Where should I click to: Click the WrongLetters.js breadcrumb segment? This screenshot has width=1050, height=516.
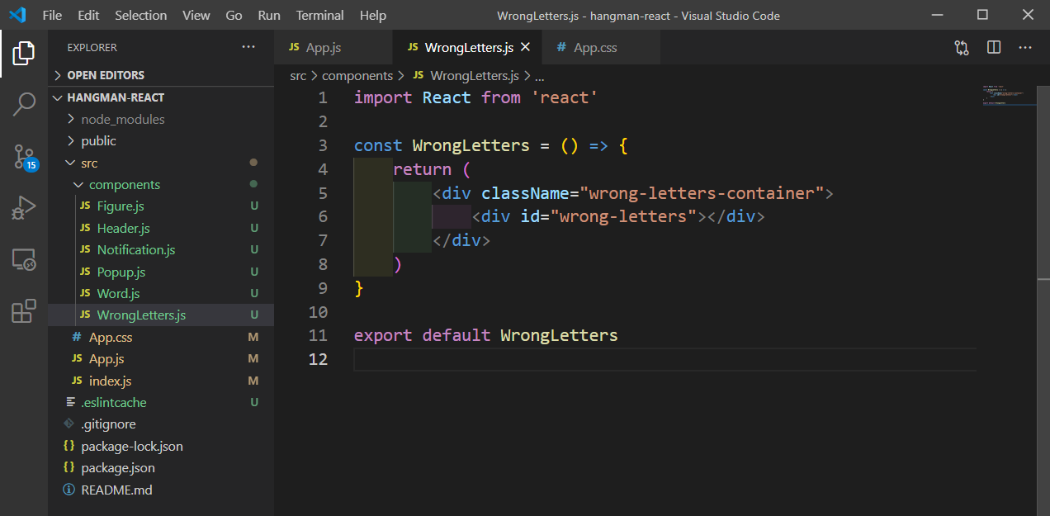pos(475,75)
